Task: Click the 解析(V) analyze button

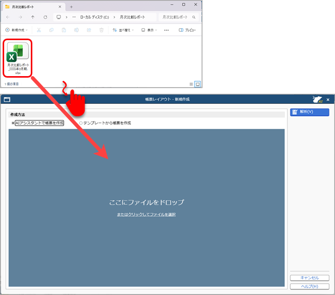Action: click(309, 112)
